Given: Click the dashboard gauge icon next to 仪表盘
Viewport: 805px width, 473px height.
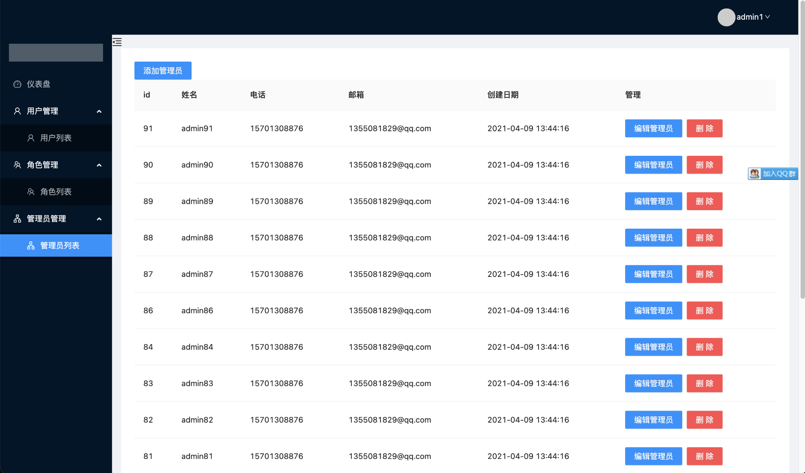Looking at the screenshot, I should click(17, 84).
